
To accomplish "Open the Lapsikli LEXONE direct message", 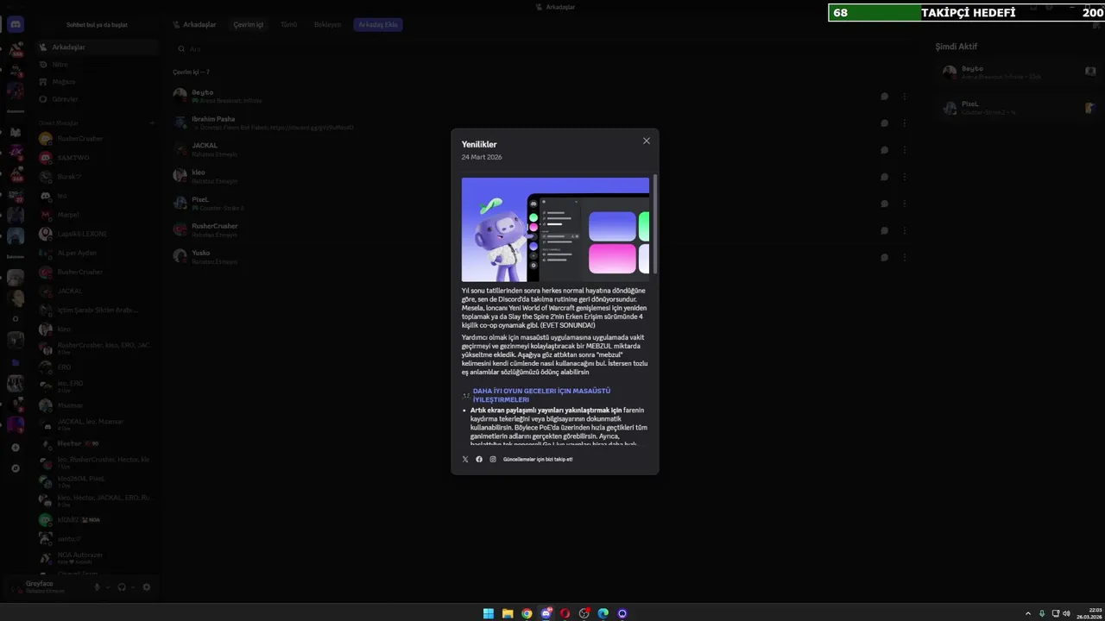I will coord(97,234).
